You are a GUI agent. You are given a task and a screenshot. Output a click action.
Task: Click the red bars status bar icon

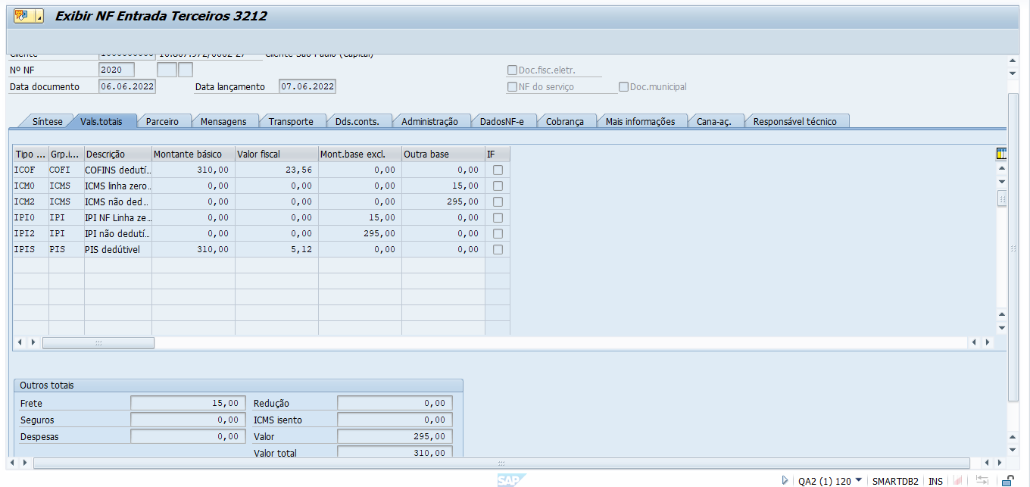[958, 480]
